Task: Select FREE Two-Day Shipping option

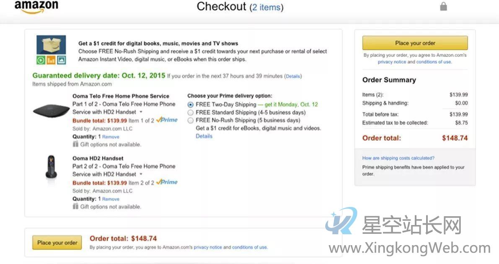Action: click(190, 104)
